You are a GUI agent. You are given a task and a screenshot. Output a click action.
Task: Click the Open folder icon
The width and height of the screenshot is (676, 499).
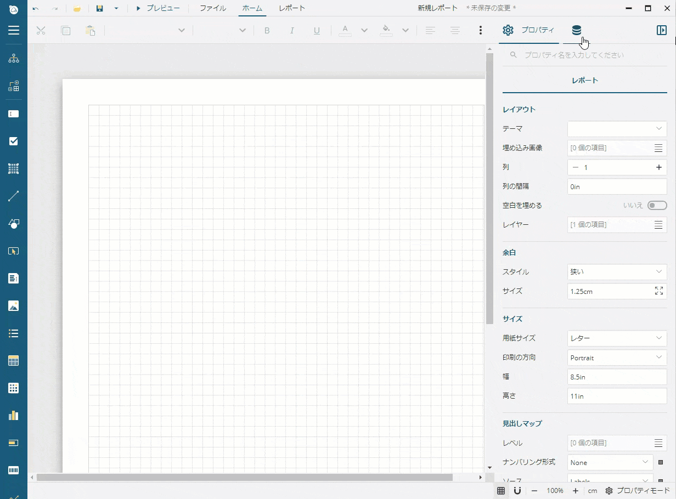77,8
